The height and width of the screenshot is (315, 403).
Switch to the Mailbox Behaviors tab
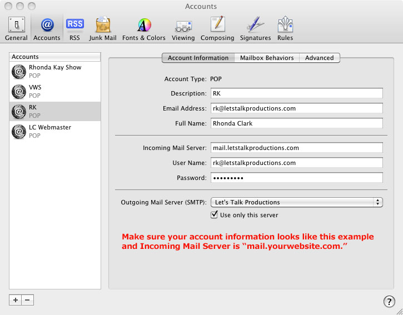coord(267,58)
